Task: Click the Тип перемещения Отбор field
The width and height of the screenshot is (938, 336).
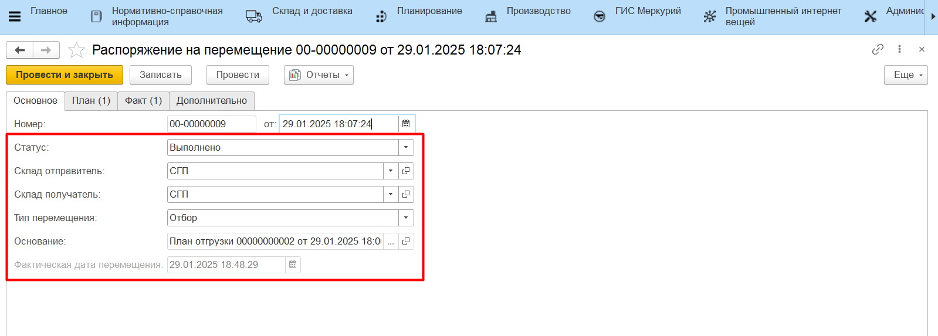Action: (x=283, y=218)
